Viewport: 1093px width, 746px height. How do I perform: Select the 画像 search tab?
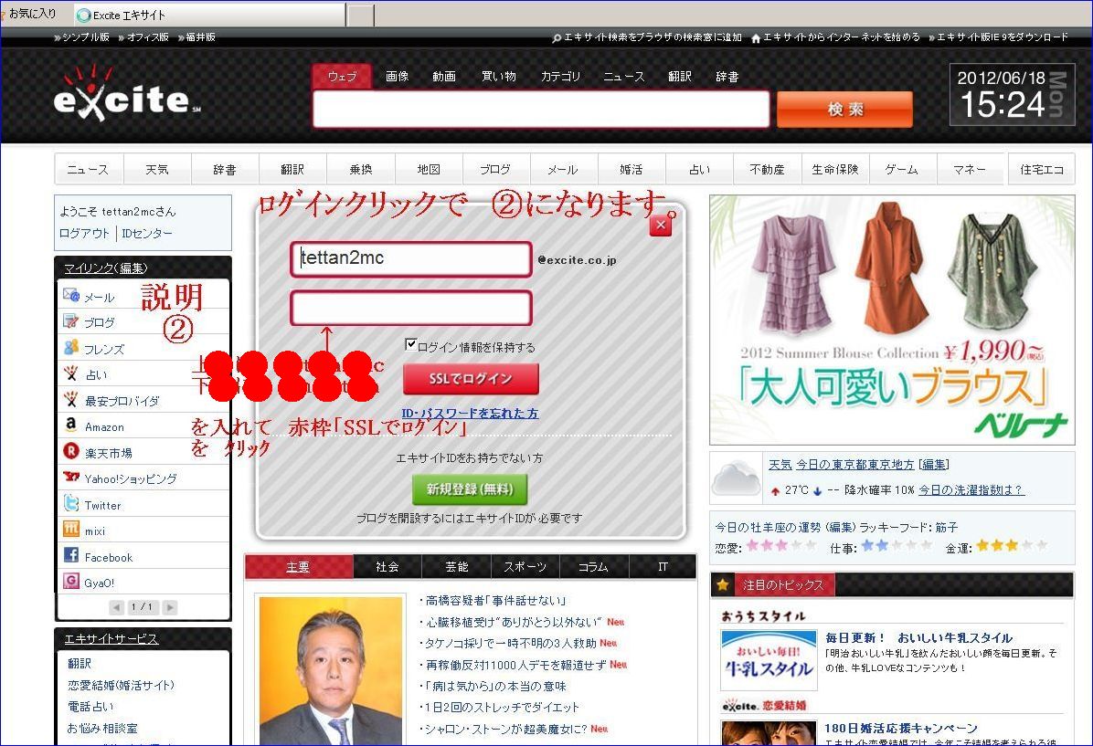pyautogui.click(x=398, y=77)
